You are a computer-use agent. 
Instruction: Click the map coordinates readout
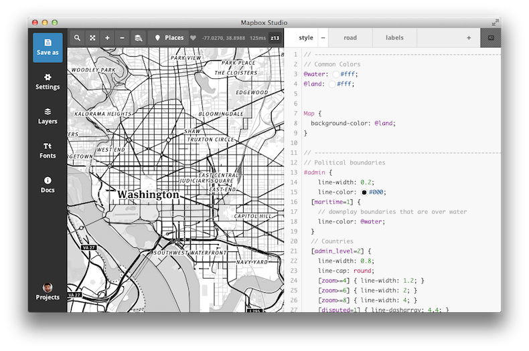tap(224, 38)
